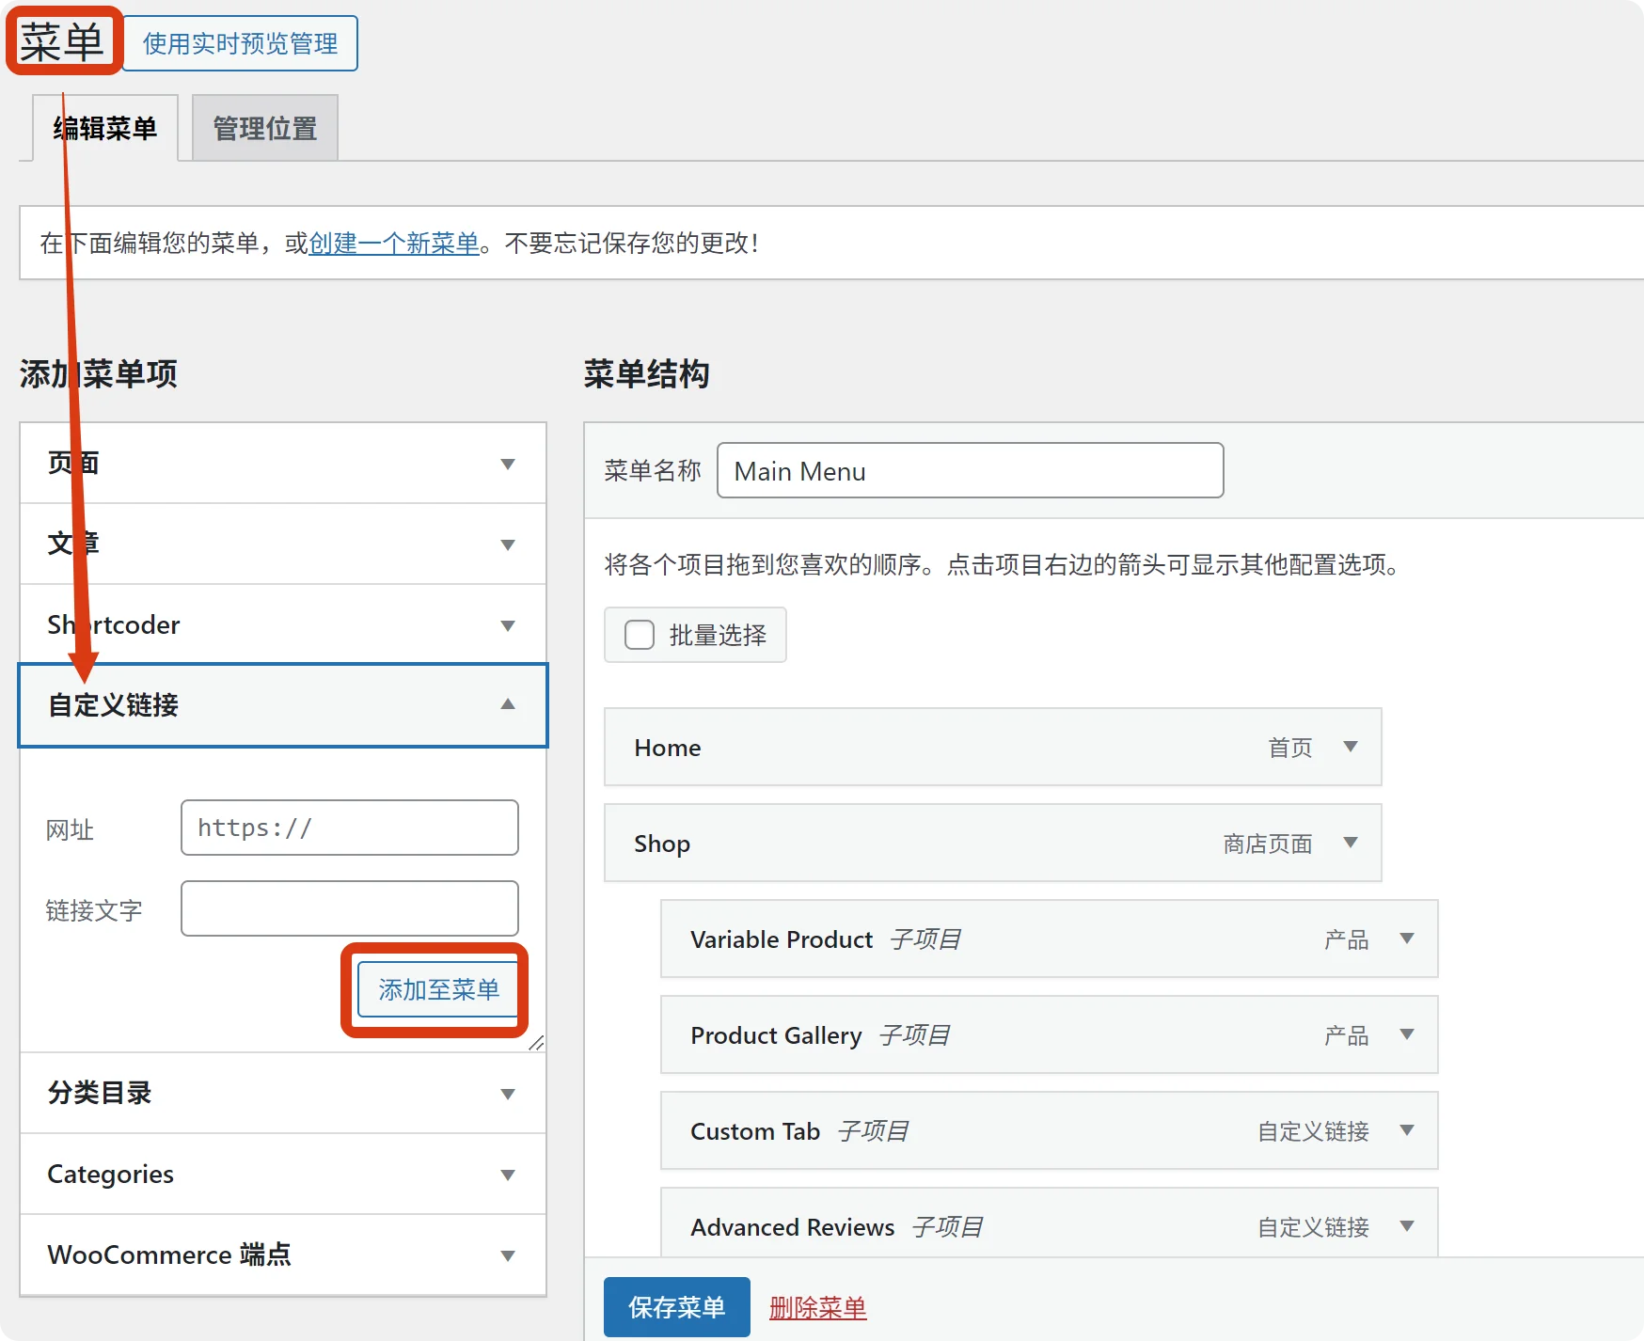Open Product Gallery item settings arrow
Viewport: 1644px width, 1341px height.
pyautogui.click(x=1407, y=1034)
